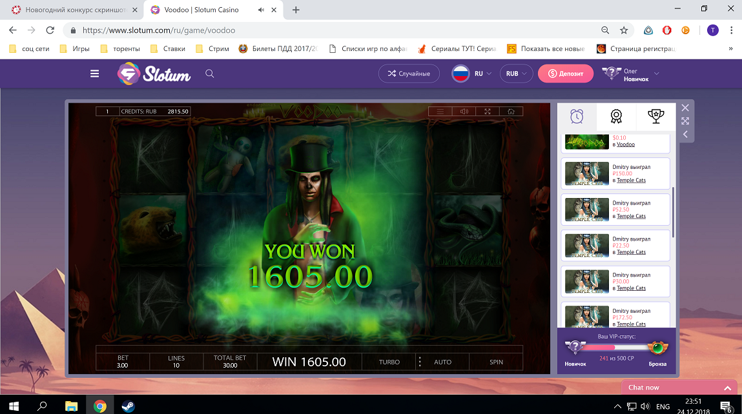Click the Voodoo thumbnail in winners feed
The width and height of the screenshot is (742, 414).
[587, 142]
